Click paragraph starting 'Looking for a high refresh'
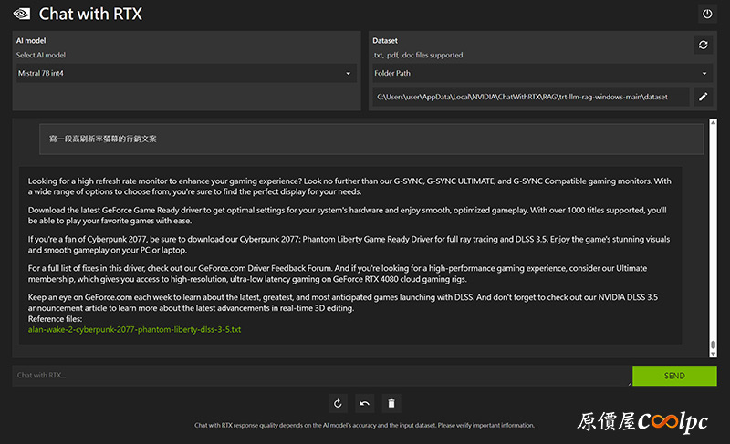The height and width of the screenshot is (444, 730). click(x=349, y=186)
